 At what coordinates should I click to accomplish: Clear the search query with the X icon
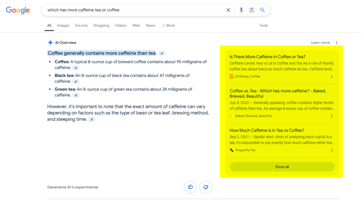coord(228,10)
